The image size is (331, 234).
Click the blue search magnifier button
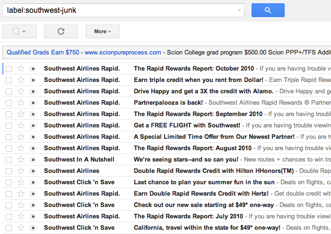click(268, 10)
